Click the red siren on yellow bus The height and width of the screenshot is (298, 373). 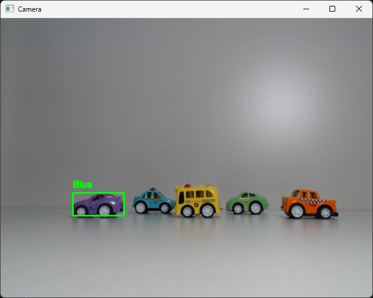point(188,186)
